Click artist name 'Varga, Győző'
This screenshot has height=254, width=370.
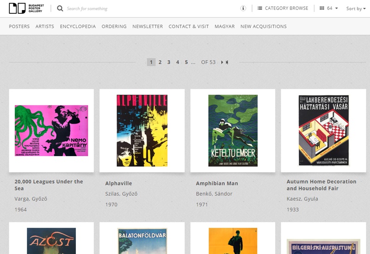(31, 199)
